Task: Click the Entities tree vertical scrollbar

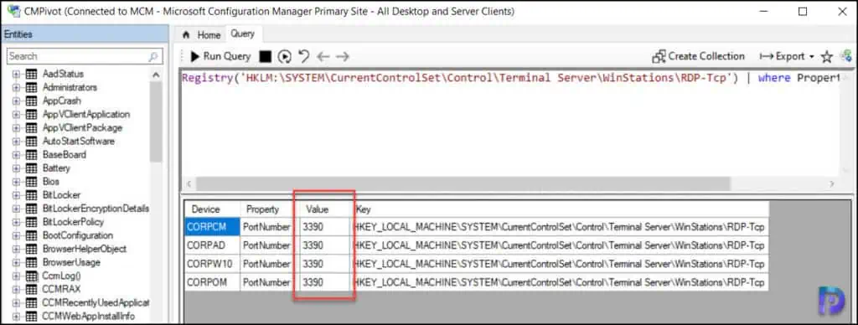Action: click(156, 123)
